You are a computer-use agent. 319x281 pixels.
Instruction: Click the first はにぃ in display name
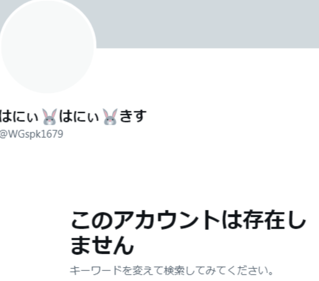[x=19, y=116]
